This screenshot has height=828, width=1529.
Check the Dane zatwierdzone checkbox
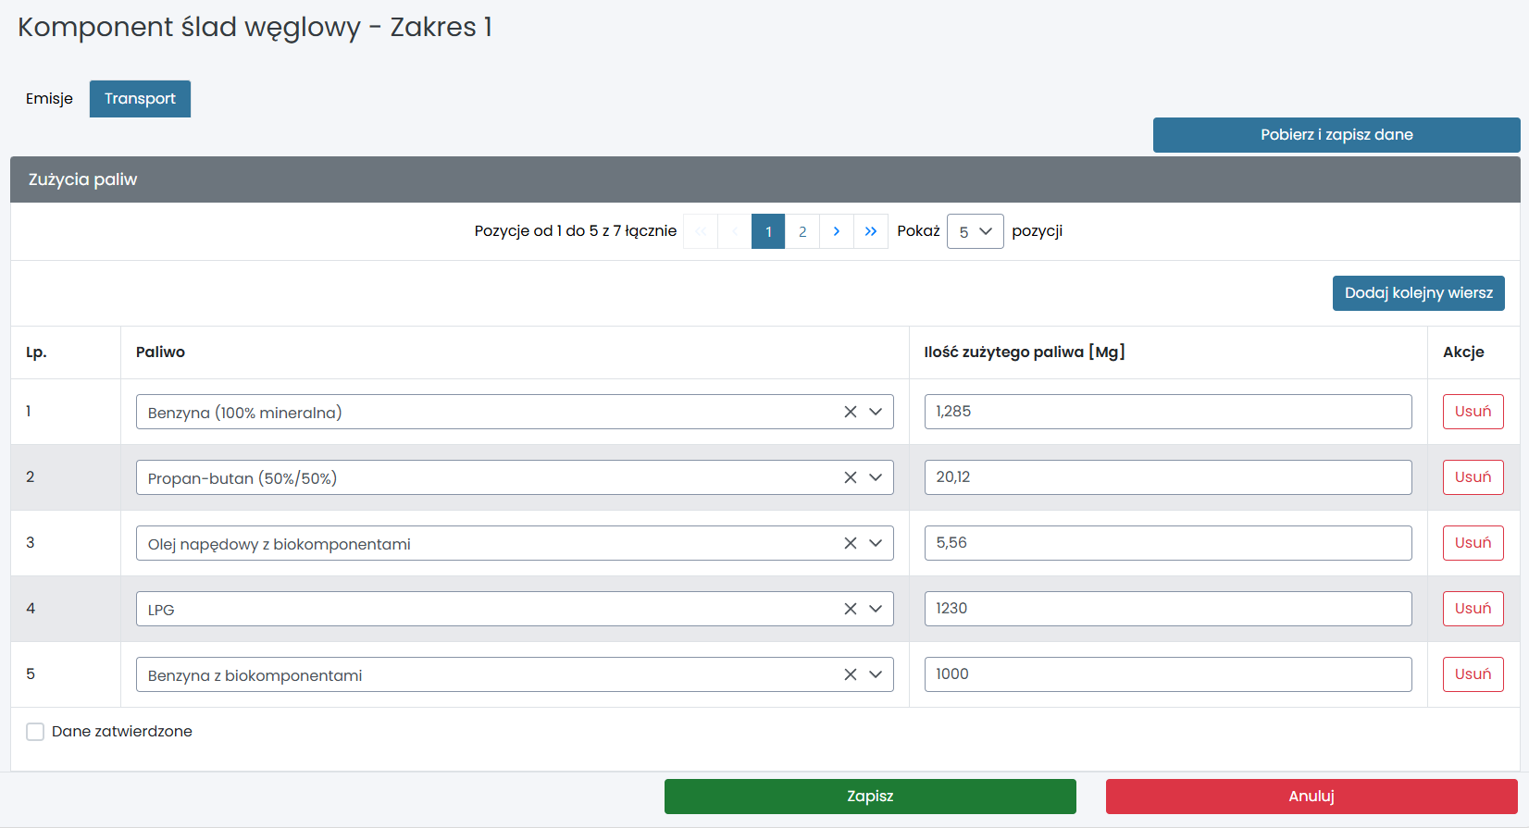[x=35, y=732]
